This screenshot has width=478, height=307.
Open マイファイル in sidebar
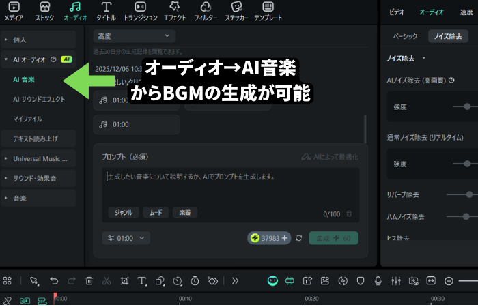(28, 119)
